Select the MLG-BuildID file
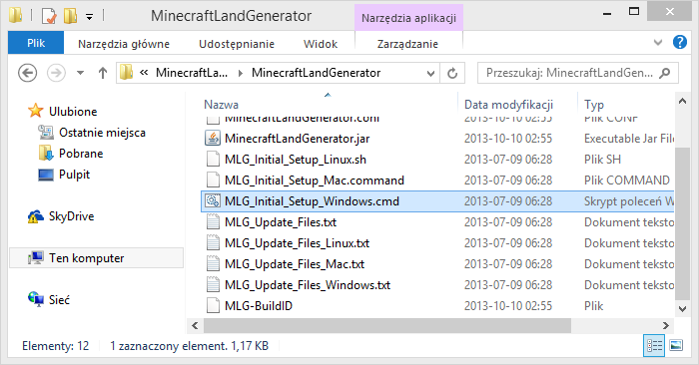The image size is (699, 365). (259, 306)
